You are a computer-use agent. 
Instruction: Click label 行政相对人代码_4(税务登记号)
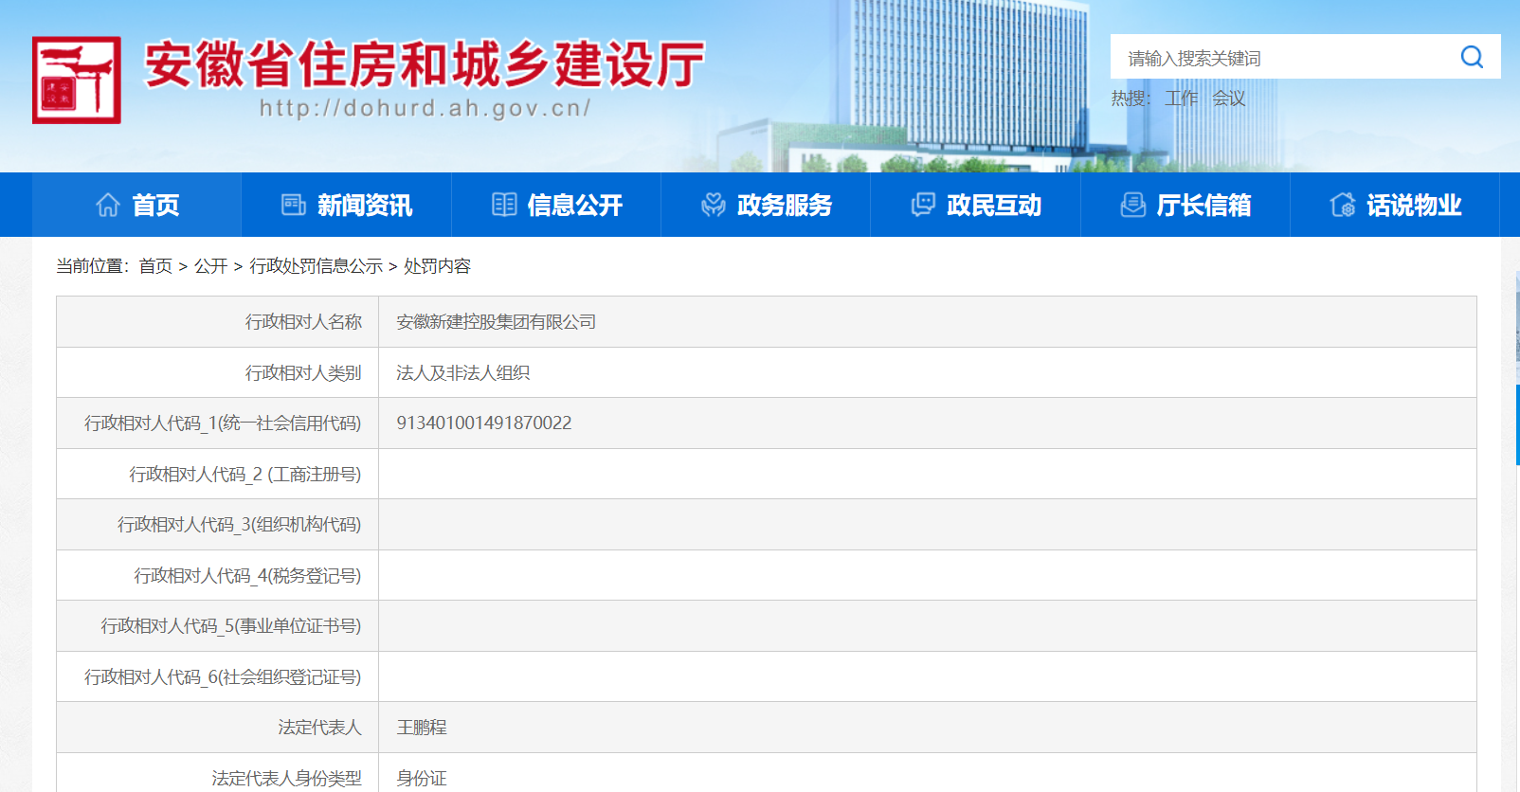click(247, 576)
